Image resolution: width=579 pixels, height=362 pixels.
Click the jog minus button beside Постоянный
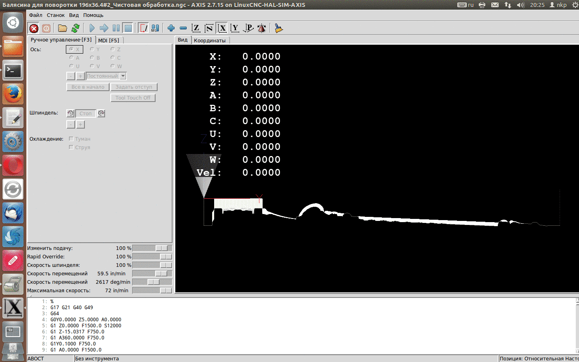71,76
